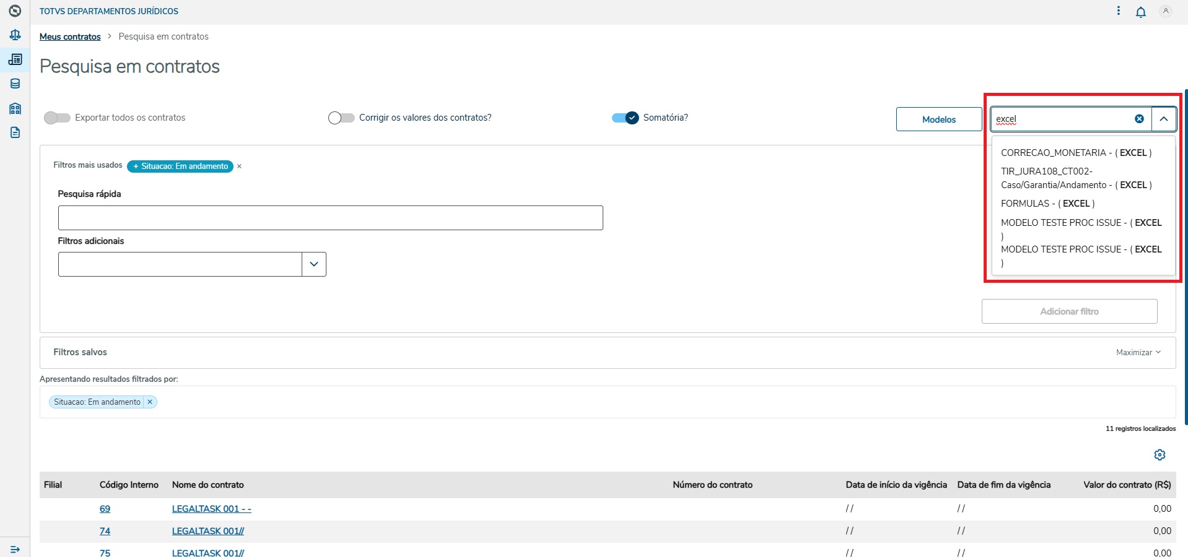The width and height of the screenshot is (1188, 557).
Task: Toggle Exportar todos os contratos switch
Action: (57, 118)
